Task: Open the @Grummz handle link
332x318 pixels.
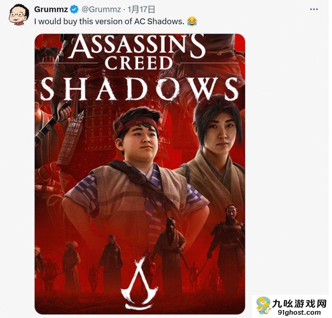Action: click(x=101, y=9)
